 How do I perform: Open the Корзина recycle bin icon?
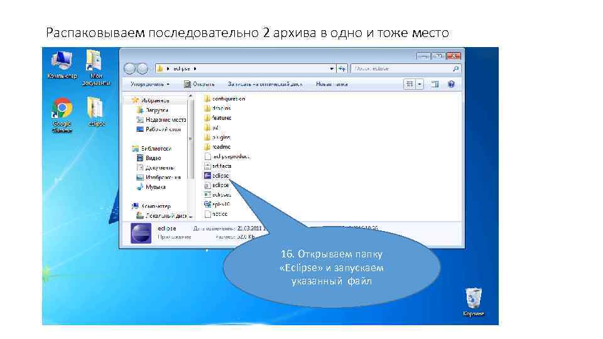click(x=474, y=302)
